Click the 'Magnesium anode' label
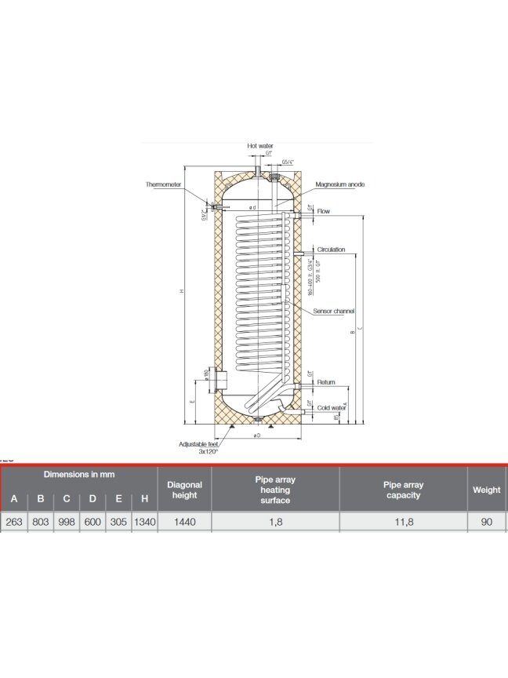This screenshot has height=678, width=508. coord(340,184)
